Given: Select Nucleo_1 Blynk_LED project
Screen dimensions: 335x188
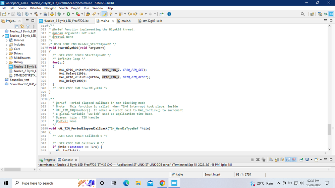Looking at the screenshot, I should coord(23,31).
